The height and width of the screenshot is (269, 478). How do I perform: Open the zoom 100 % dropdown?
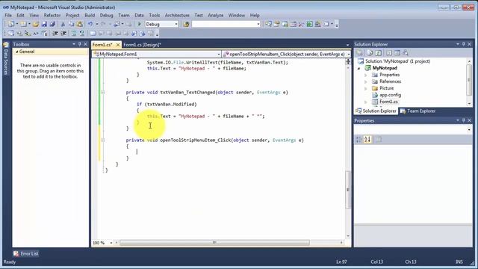[111, 243]
